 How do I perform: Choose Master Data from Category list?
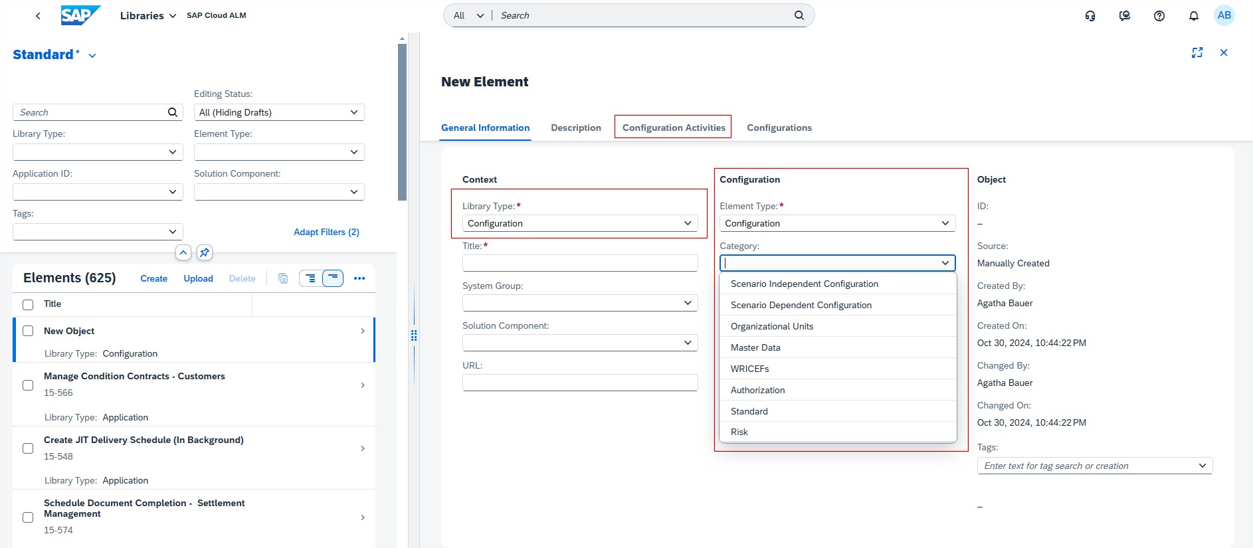755,347
